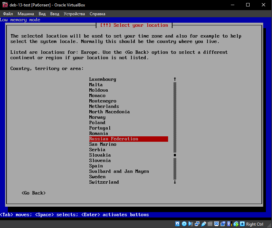Open the optical disc drive indicator

point(184,224)
